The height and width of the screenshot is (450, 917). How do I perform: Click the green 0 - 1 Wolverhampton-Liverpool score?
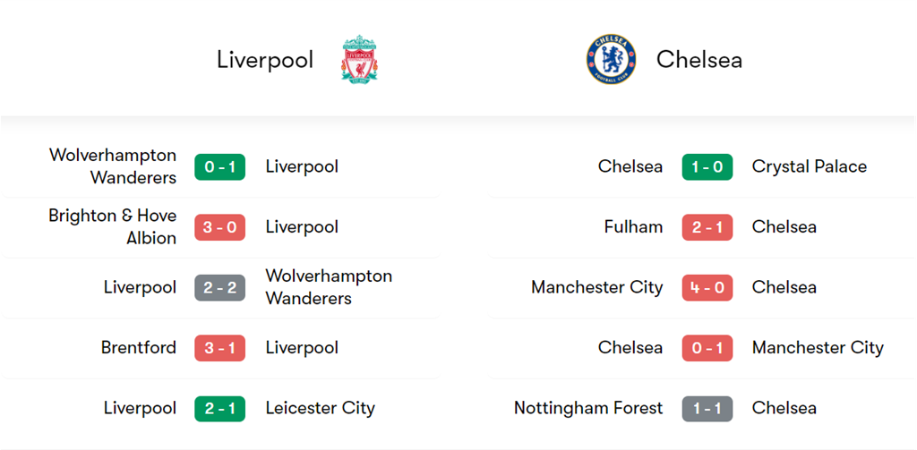(x=219, y=166)
